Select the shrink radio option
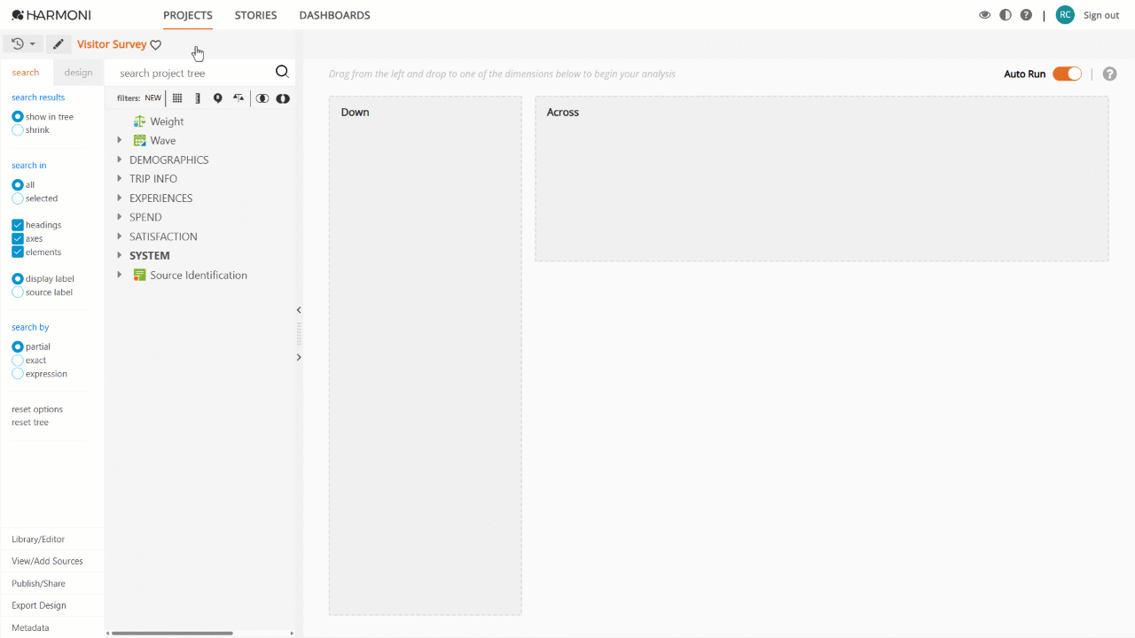Viewport: 1135px width, 638px height. (x=18, y=130)
